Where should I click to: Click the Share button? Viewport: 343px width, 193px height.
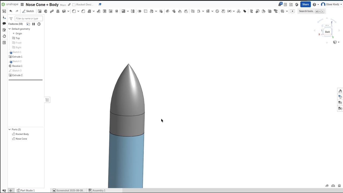(x=305, y=4)
